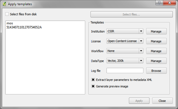Select layer 51434071101270754052A in list
The height and width of the screenshot is (109, 178).
(x=24, y=27)
